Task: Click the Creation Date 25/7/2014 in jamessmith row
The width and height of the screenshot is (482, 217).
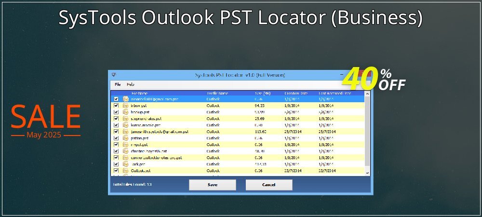Action: [293, 132]
